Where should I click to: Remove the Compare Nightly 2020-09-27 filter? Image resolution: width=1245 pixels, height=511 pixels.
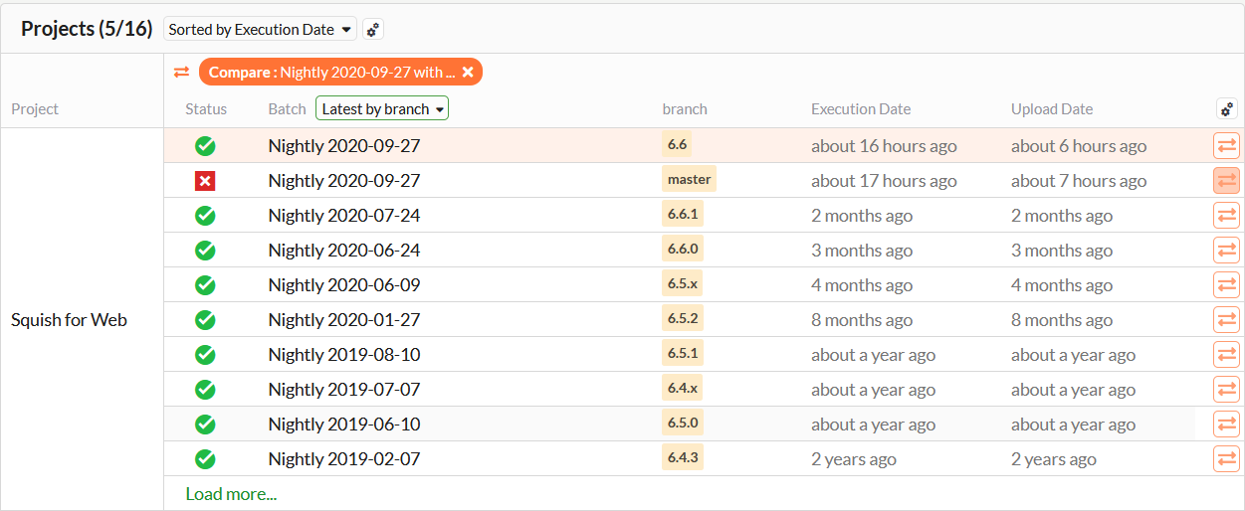point(468,72)
